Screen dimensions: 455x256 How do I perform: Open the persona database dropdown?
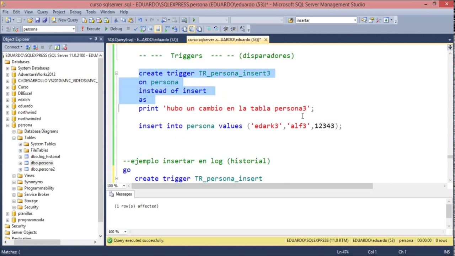pos(74,29)
